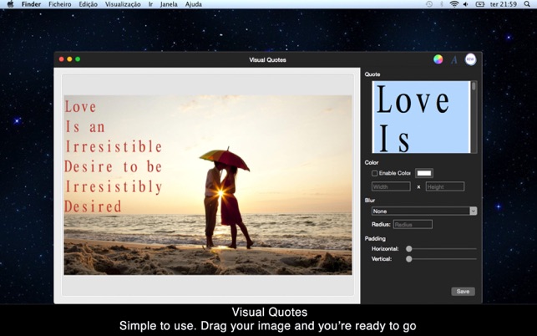Image resolution: width=537 pixels, height=336 pixels.
Task: Click the Wi-Fi status icon
Action: tap(454, 4)
